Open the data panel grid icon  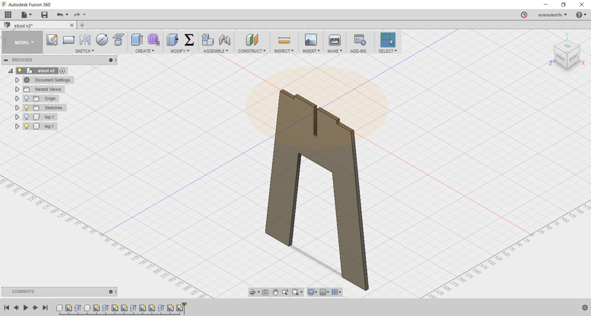(x=8, y=15)
